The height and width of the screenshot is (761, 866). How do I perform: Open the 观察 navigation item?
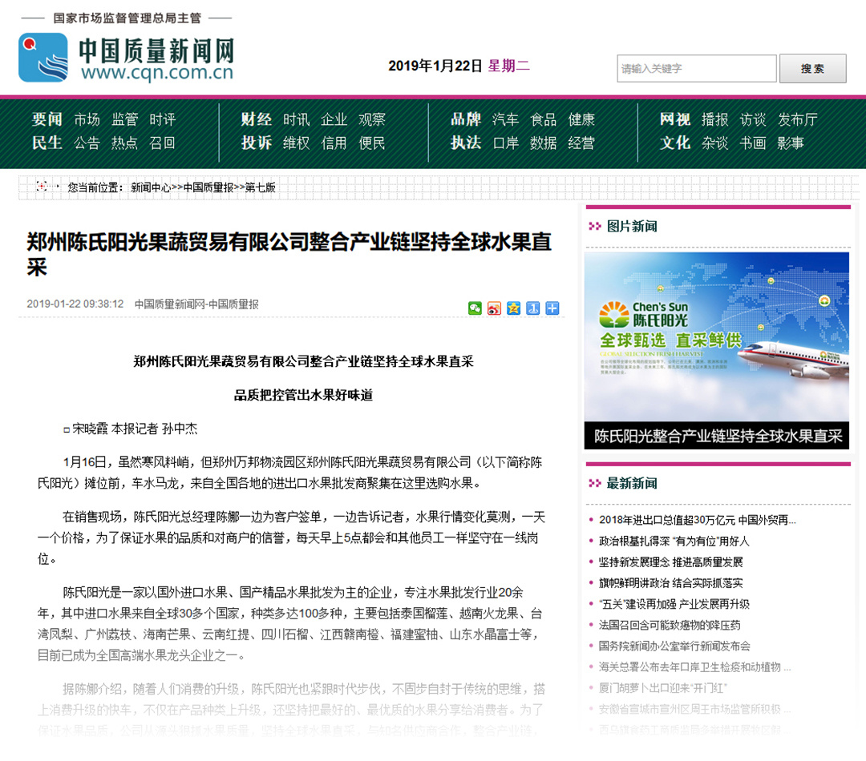click(x=372, y=119)
